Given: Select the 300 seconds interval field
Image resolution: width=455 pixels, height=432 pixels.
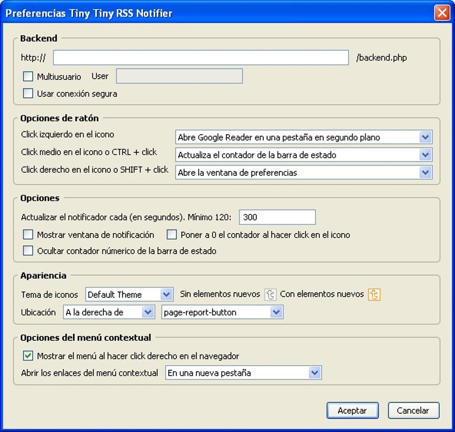Looking at the screenshot, I should pos(277,217).
